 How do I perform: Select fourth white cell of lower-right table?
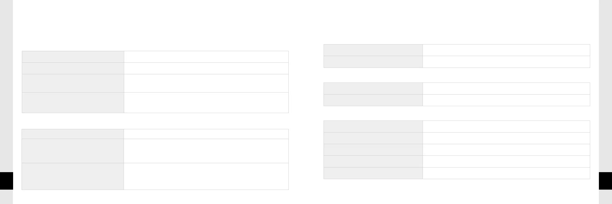click(x=506, y=161)
